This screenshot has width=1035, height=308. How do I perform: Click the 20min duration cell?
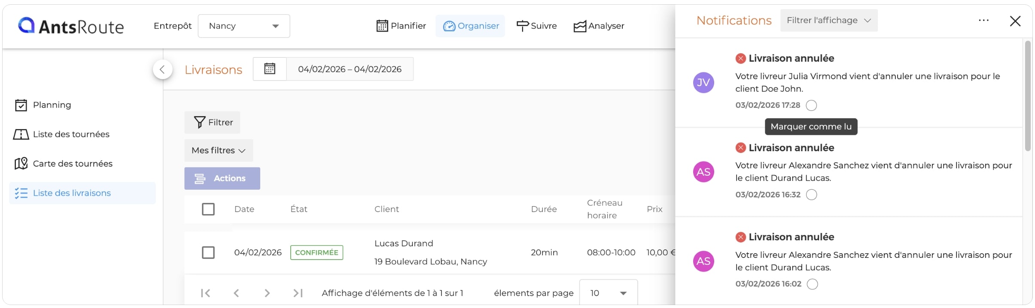pos(544,253)
